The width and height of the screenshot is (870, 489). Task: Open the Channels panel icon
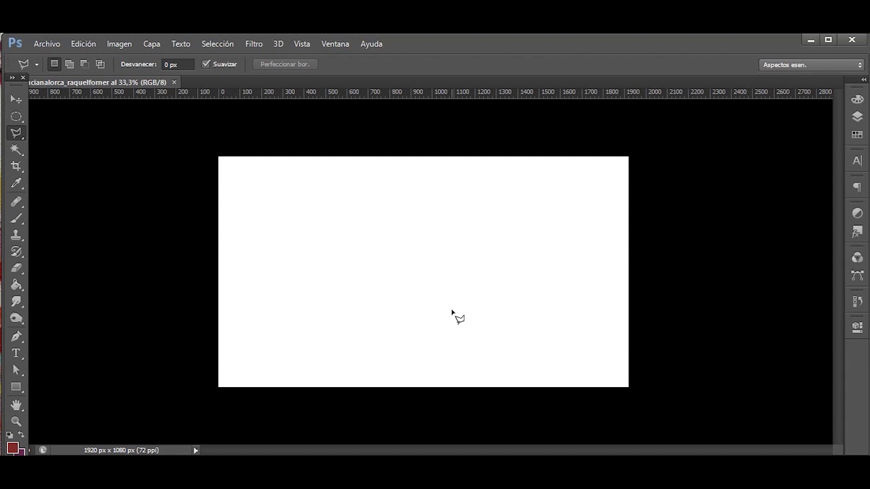[857, 257]
